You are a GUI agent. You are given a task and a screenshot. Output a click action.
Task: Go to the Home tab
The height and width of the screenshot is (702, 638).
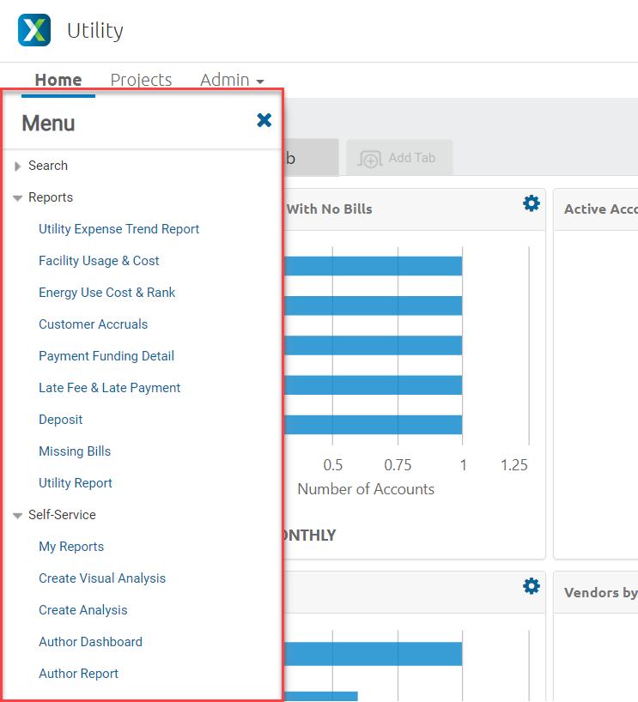coord(58,80)
